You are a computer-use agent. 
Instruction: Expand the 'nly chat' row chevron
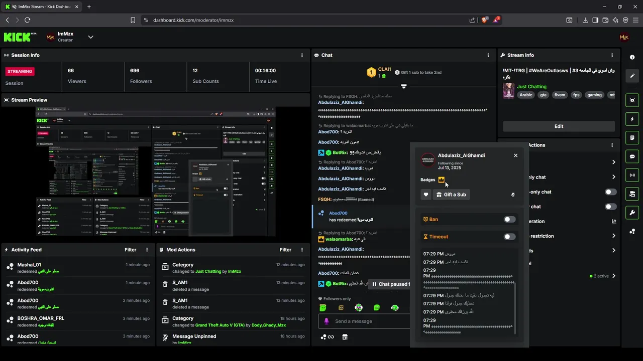[614, 177]
